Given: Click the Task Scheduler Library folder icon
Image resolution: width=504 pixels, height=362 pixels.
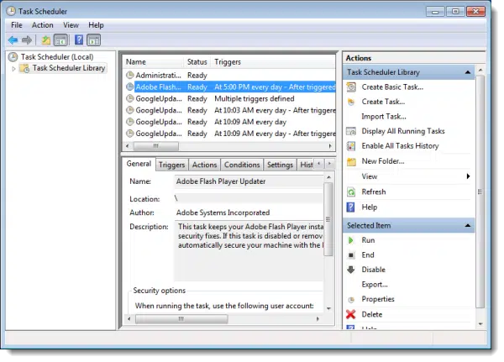Looking at the screenshot, I should coord(24,68).
